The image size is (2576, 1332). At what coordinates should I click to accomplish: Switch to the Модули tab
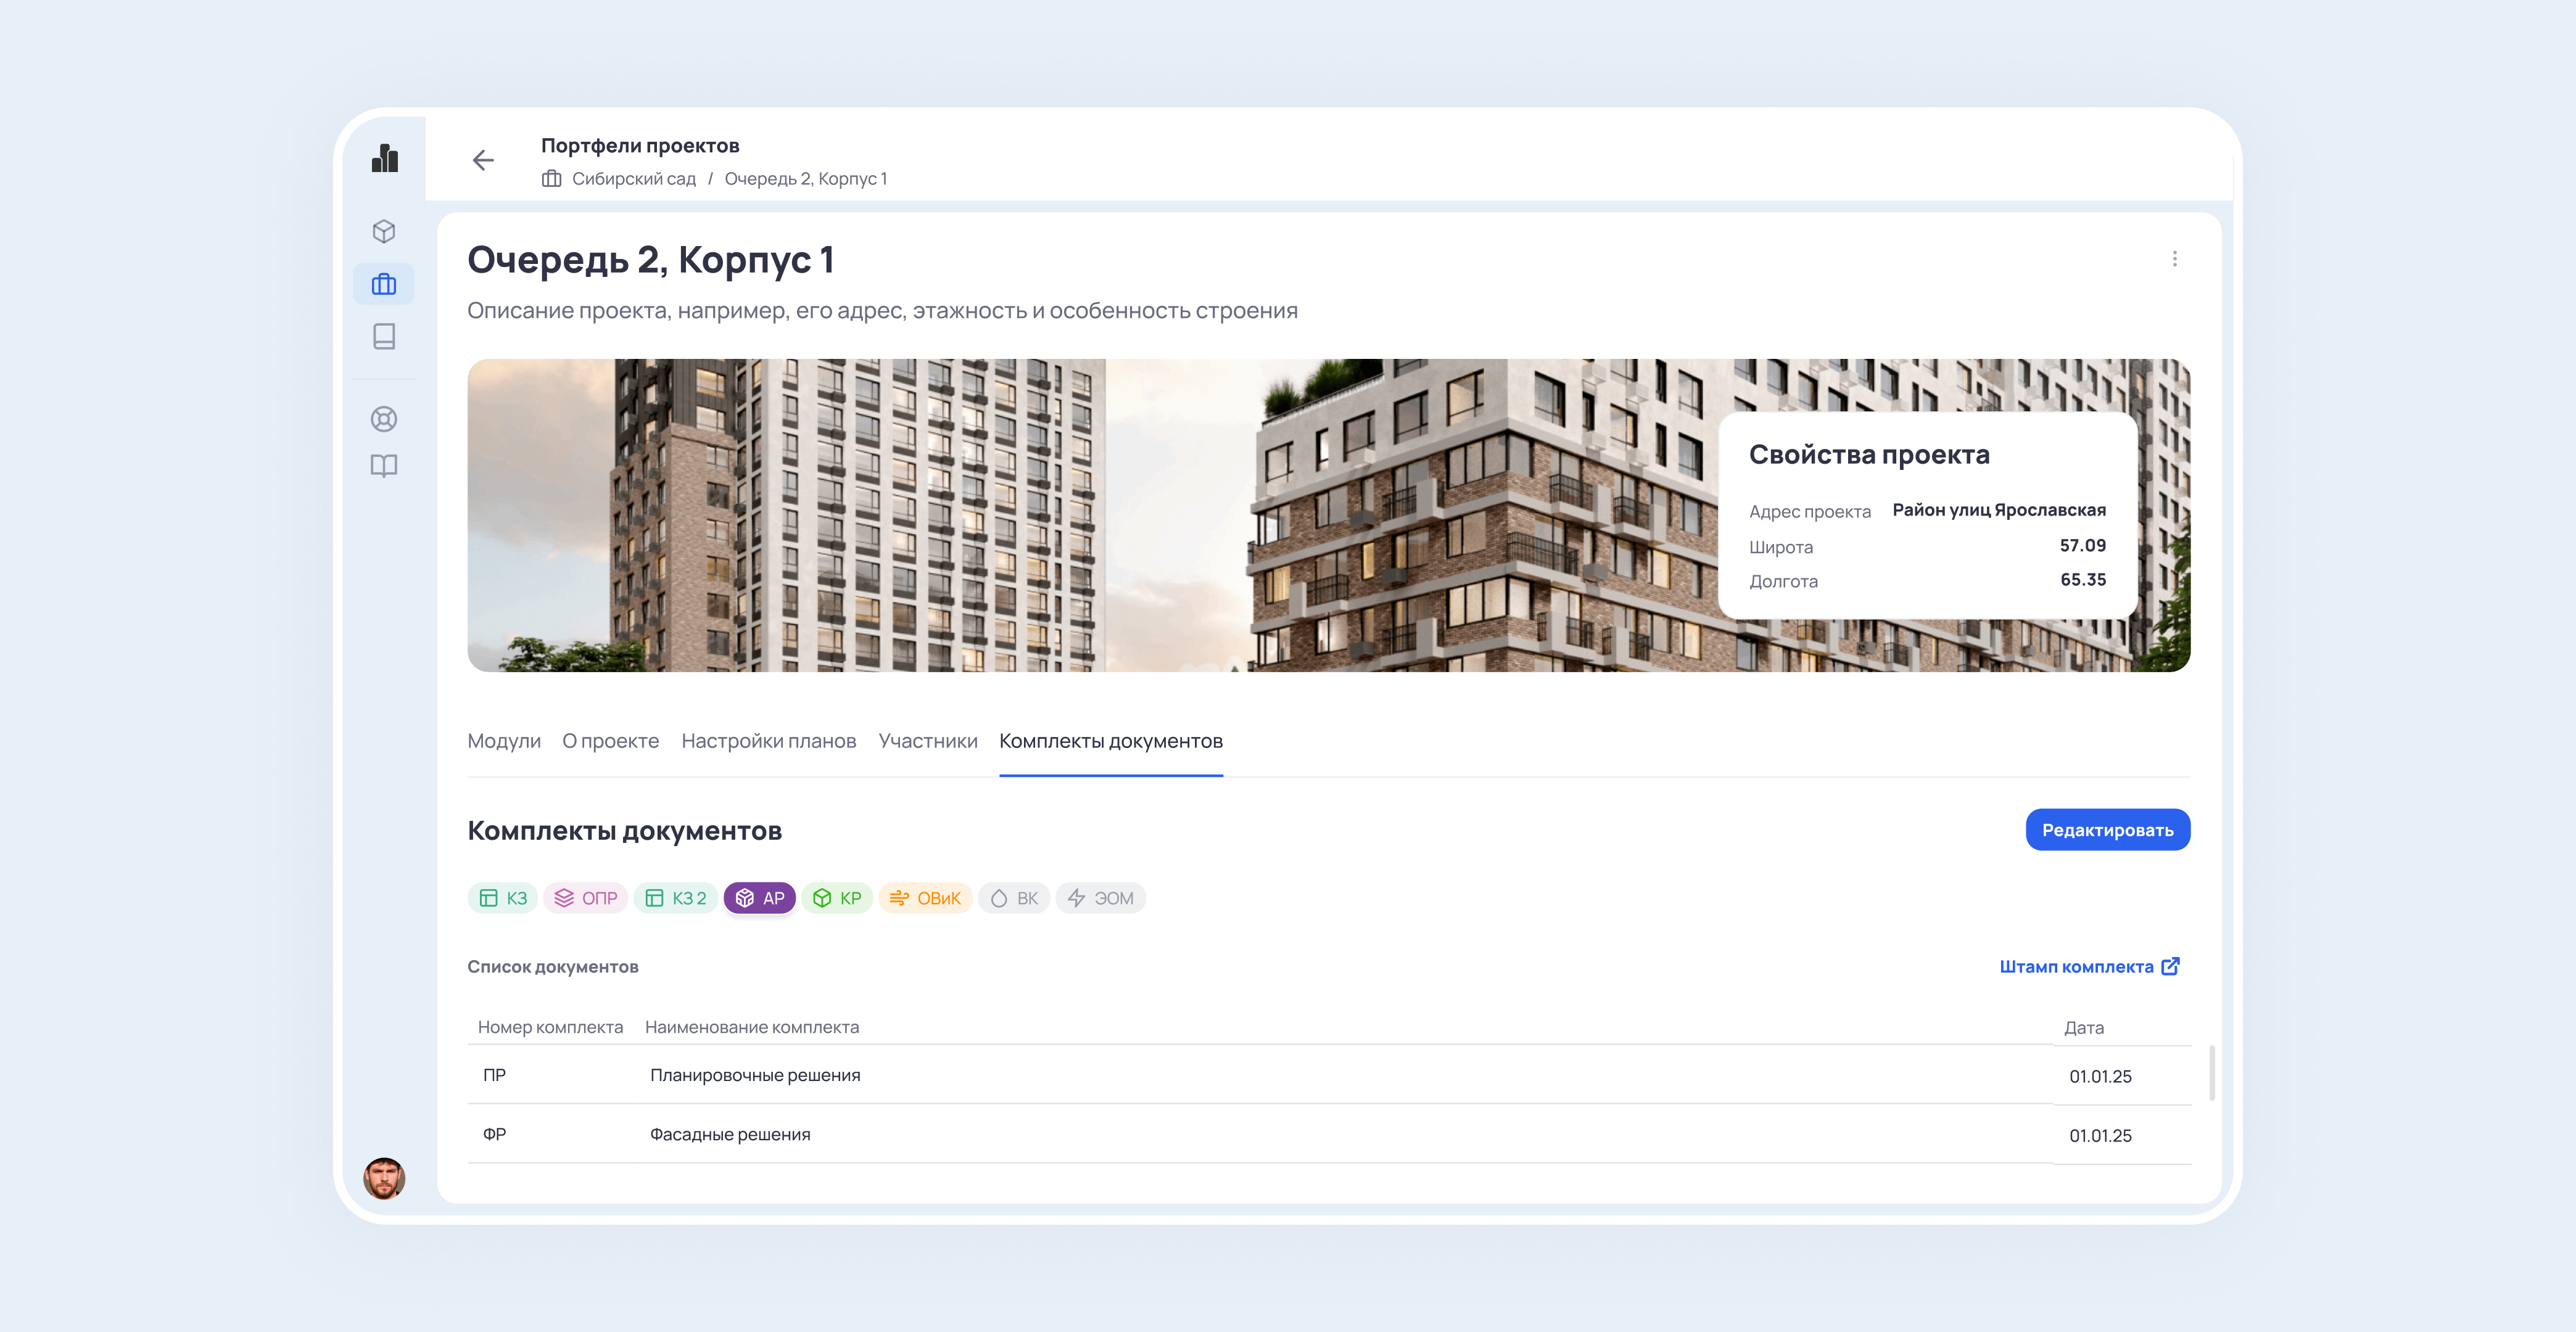504,741
